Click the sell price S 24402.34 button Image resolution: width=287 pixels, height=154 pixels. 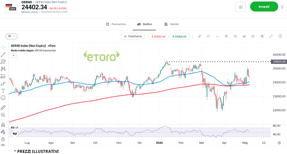(x=158, y=36)
